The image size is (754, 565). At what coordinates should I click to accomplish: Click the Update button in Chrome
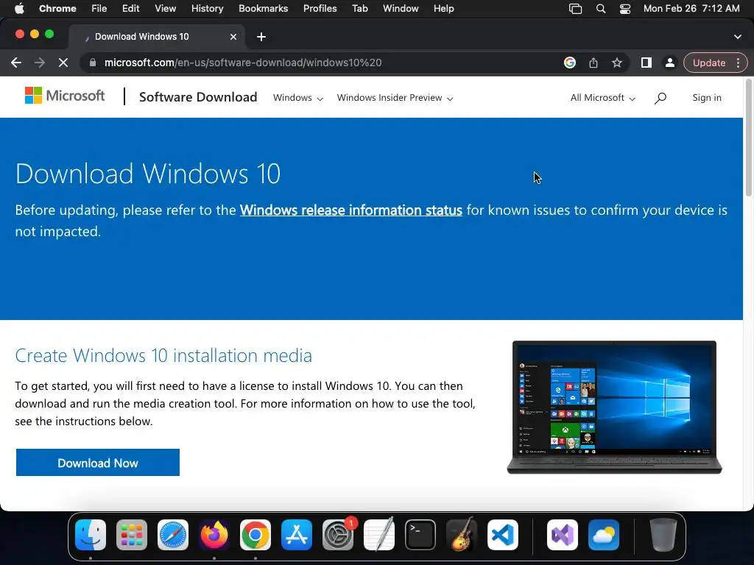tap(709, 63)
